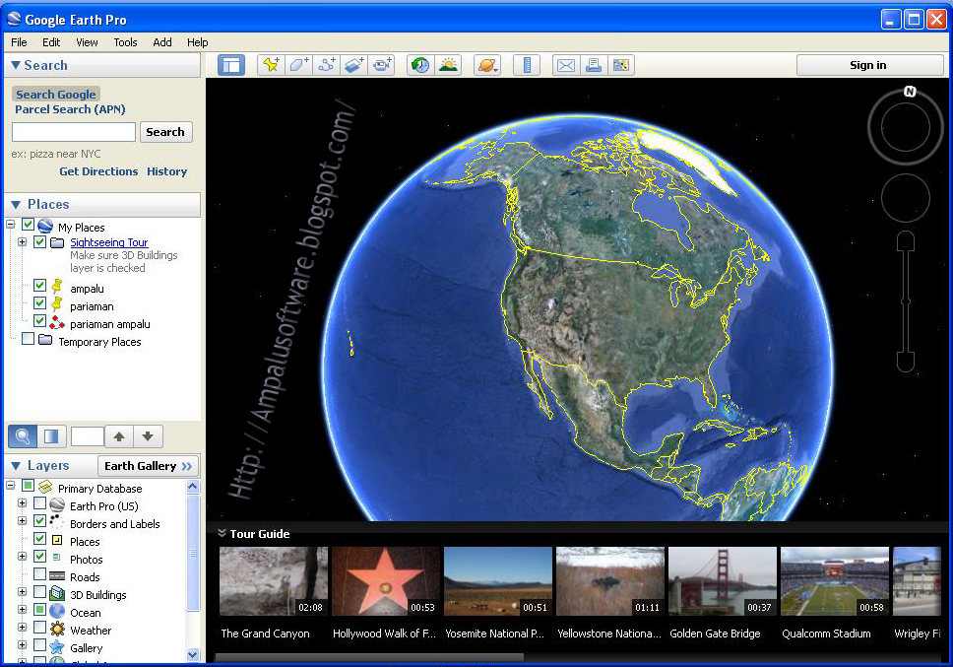Expand the Weather layer node
The width and height of the screenshot is (953, 667).
[x=22, y=630]
